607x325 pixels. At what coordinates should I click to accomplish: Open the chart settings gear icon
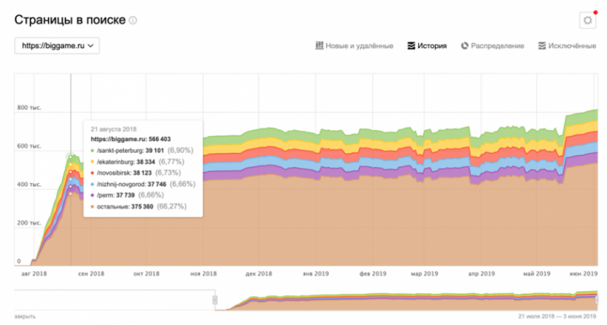(588, 20)
